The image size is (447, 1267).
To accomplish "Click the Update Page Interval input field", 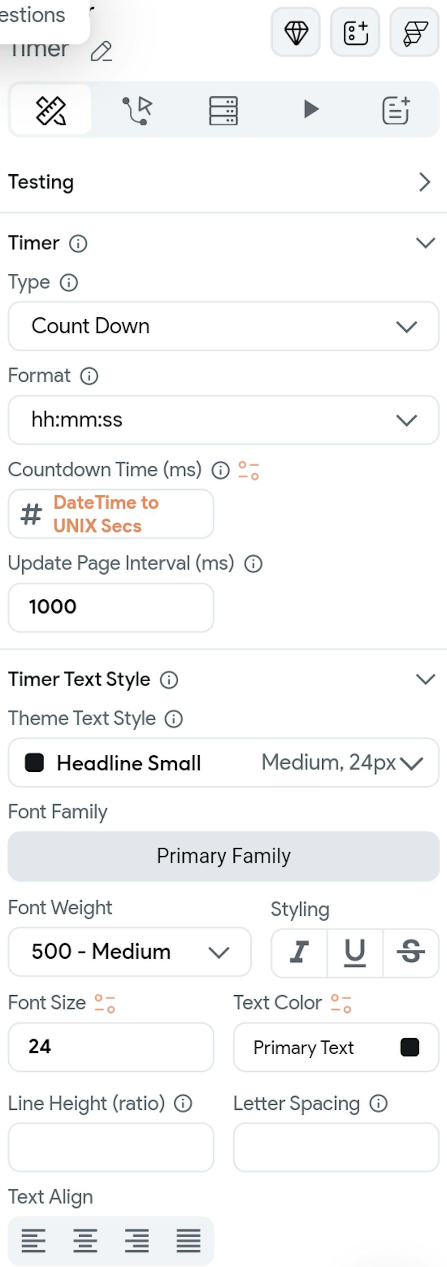I will click(111, 607).
